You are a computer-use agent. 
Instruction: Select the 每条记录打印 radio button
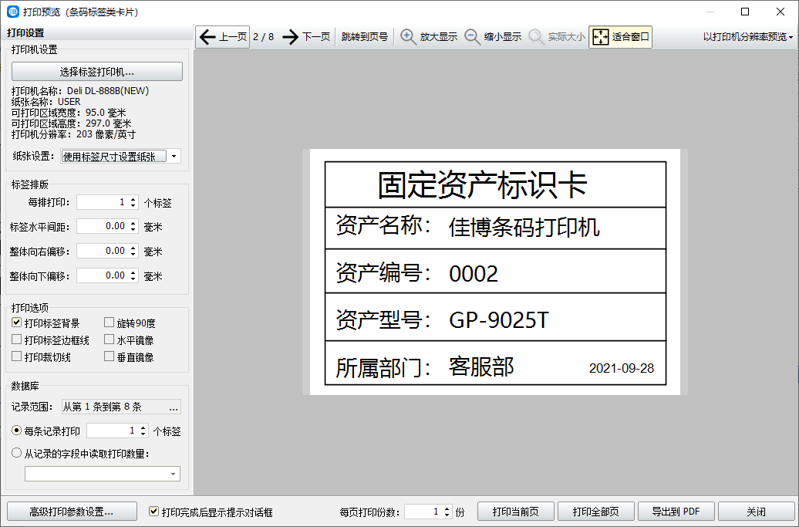(x=16, y=431)
